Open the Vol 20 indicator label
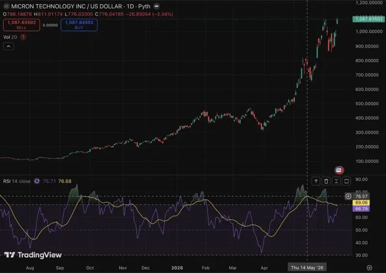This screenshot has width=386, height=273. pyautogui.click(x=10, y=37)
